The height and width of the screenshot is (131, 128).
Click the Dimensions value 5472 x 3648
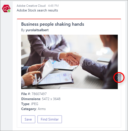pos(51,99)
